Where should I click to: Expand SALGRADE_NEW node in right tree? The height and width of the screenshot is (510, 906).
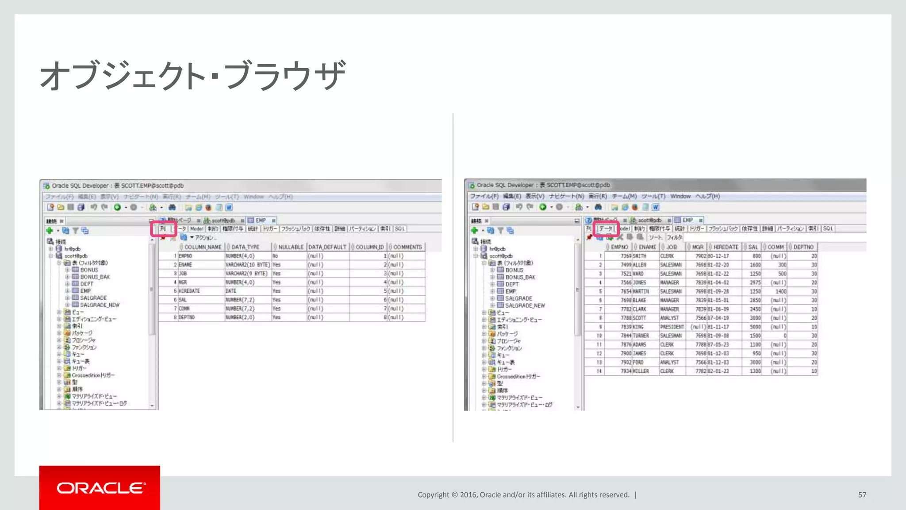tap(492, 305)
